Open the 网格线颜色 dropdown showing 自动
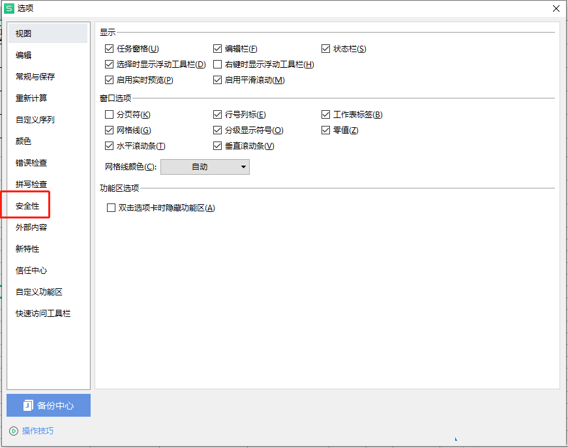The image size is (568, 448). (x=205, y=167)
